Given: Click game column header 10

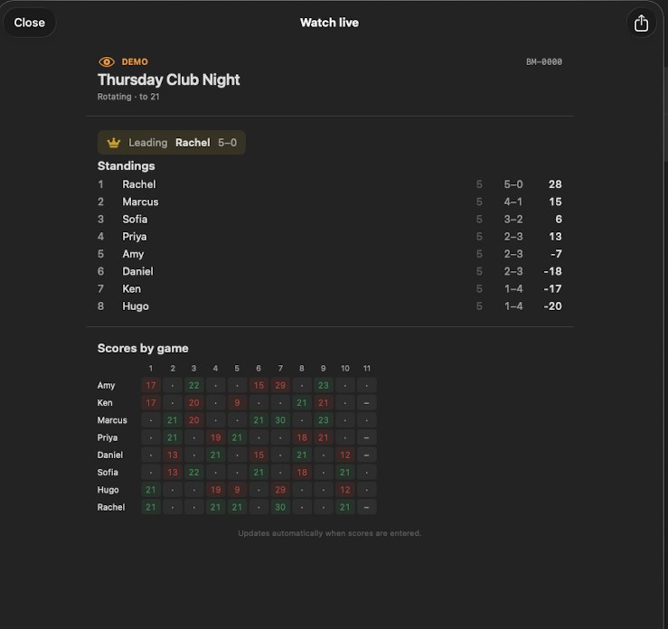Looking at the screenshot, I should click(345, 369).
